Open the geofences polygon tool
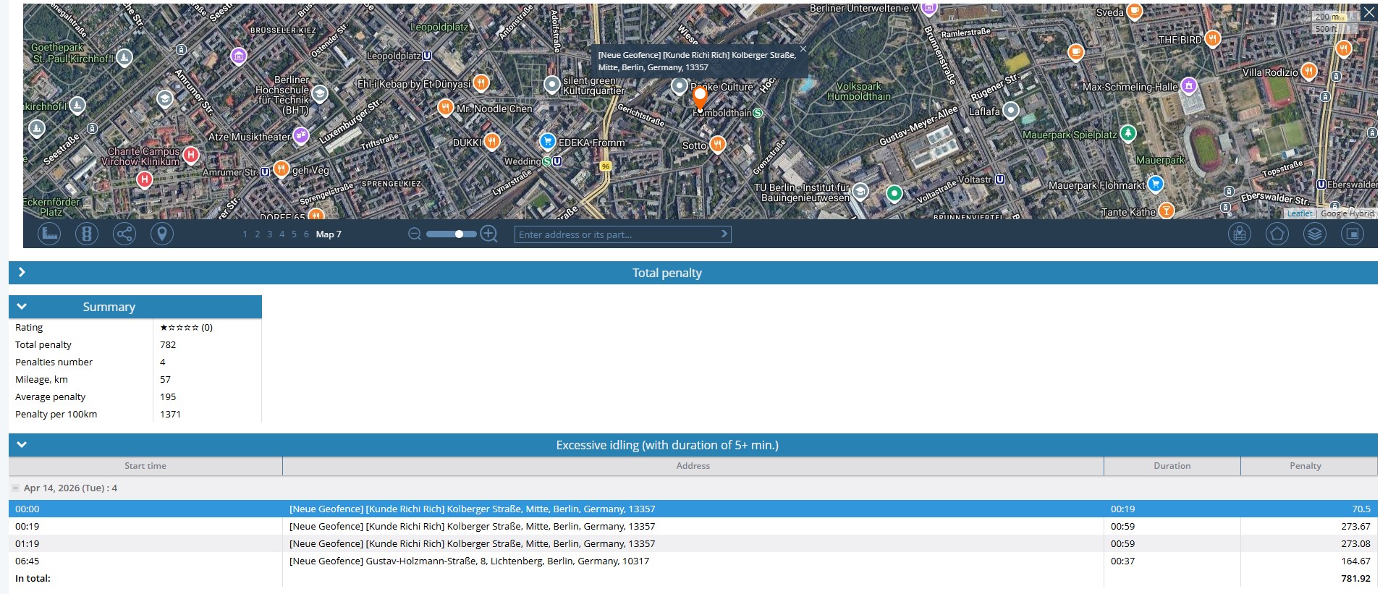Screen dimensions: 1388x594 (x=1277, y=234)
